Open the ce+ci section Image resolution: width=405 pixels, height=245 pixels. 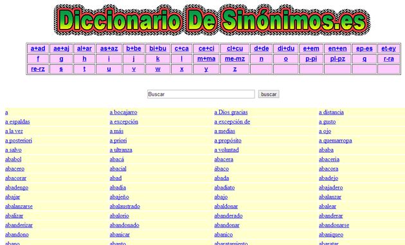click(206, 49)
